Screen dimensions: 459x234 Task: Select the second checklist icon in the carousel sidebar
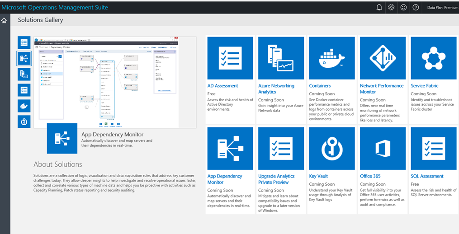[24, 90]
